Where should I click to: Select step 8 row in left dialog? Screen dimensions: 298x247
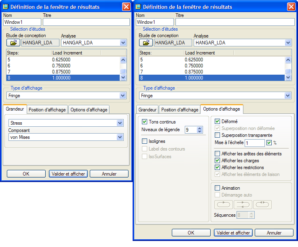tap(63, 78)
